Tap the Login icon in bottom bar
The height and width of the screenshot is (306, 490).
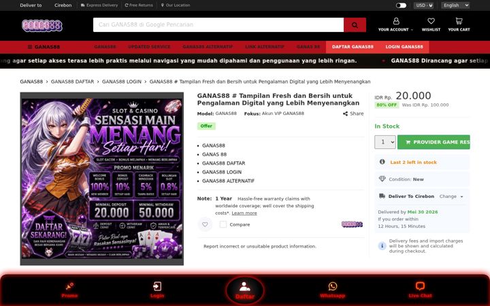pyautogui.click(x=157, y=286)
